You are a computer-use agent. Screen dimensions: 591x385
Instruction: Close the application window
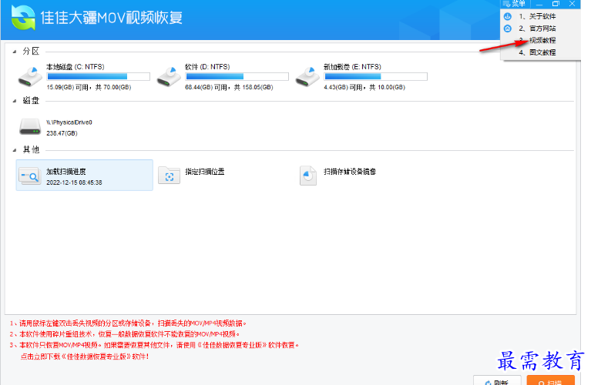tap(573, 4)
